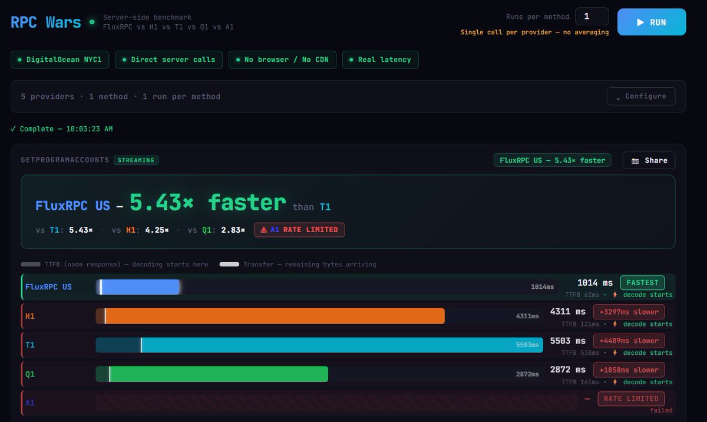
Task: Click the large '5.43× faster' headline
Action: point(207,203)
